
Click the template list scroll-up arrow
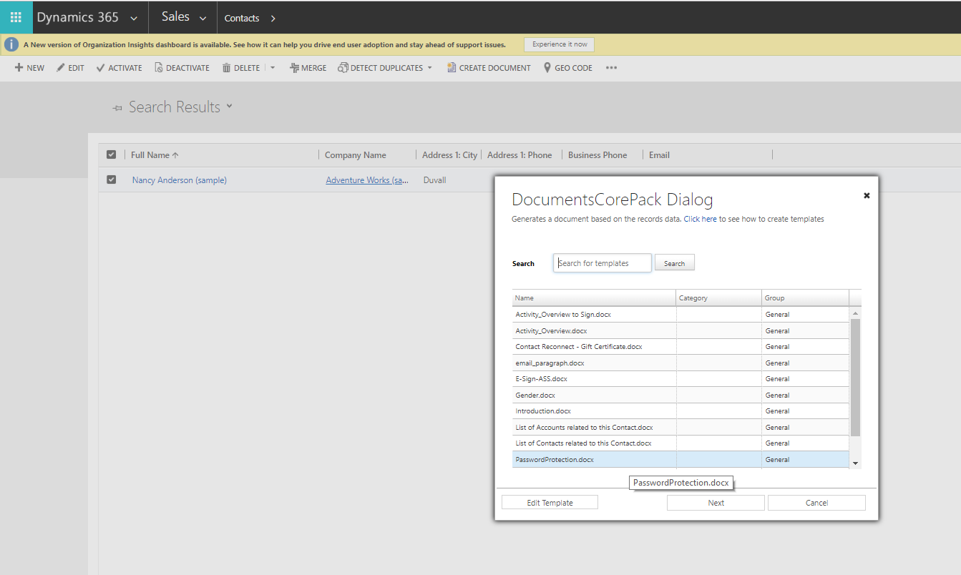[x=856, y=313]
